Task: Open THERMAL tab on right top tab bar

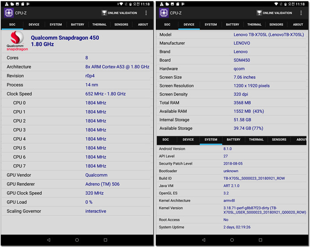Action: [254, 24]
